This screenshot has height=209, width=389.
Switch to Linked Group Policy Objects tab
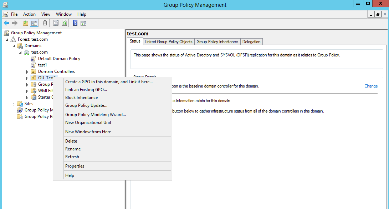pos(168,42)
